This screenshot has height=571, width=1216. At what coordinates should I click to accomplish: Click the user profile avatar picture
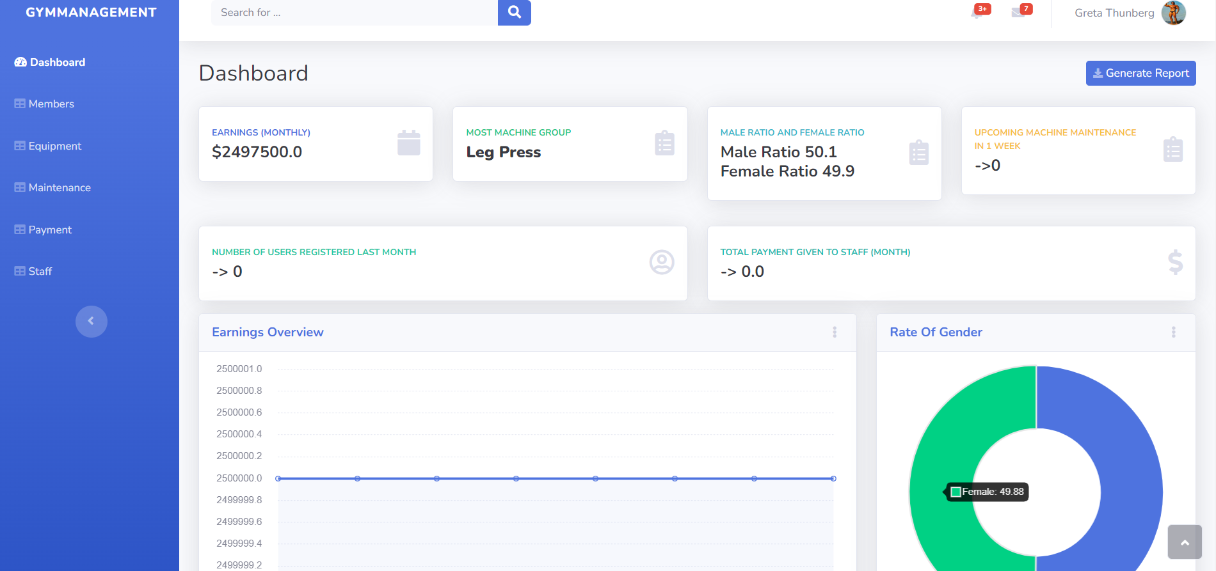[x=1174, y=13]
